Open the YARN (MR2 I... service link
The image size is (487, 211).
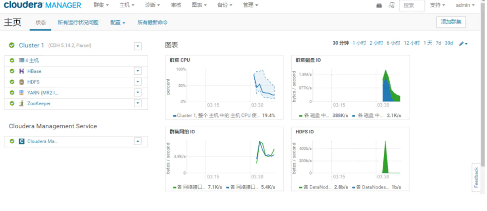[42, 93]
